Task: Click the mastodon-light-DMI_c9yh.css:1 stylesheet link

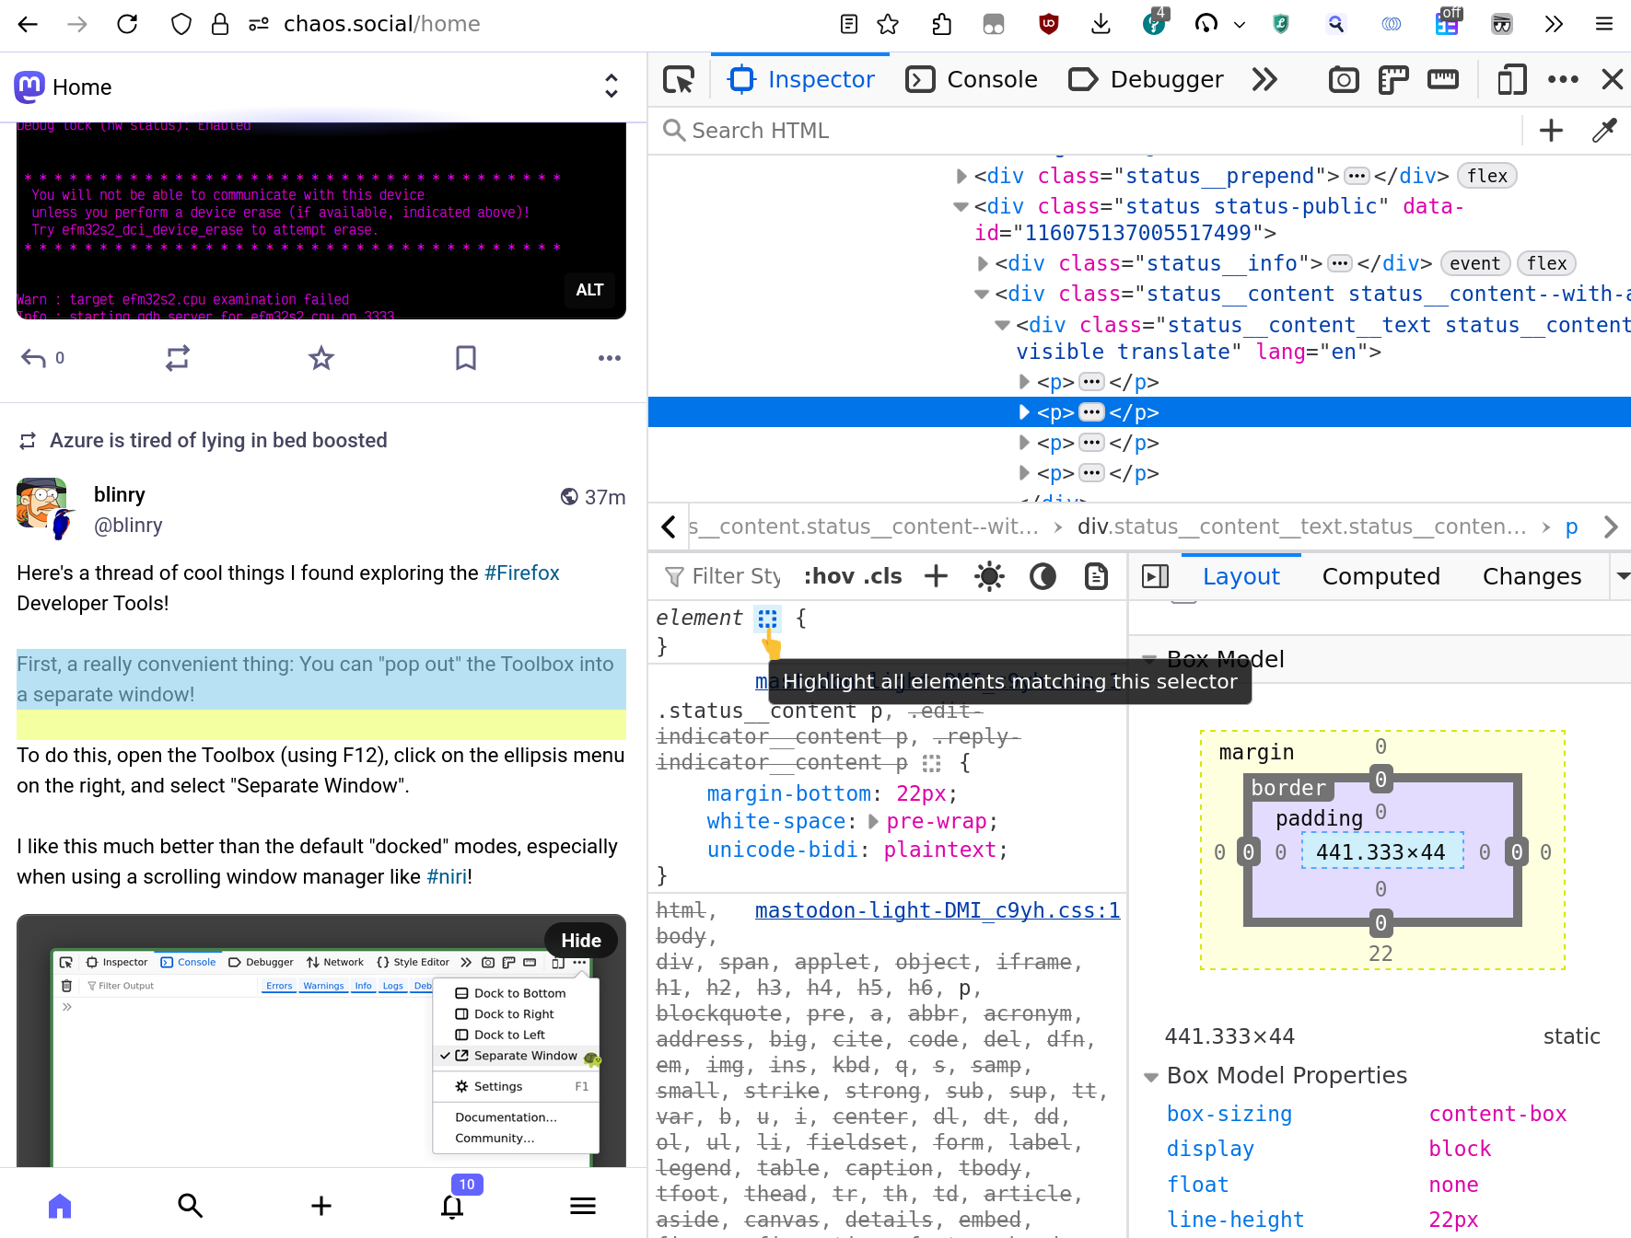Action: 937,910
